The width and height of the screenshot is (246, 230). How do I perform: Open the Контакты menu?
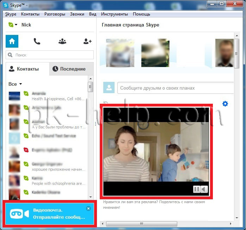pos(30,14)
